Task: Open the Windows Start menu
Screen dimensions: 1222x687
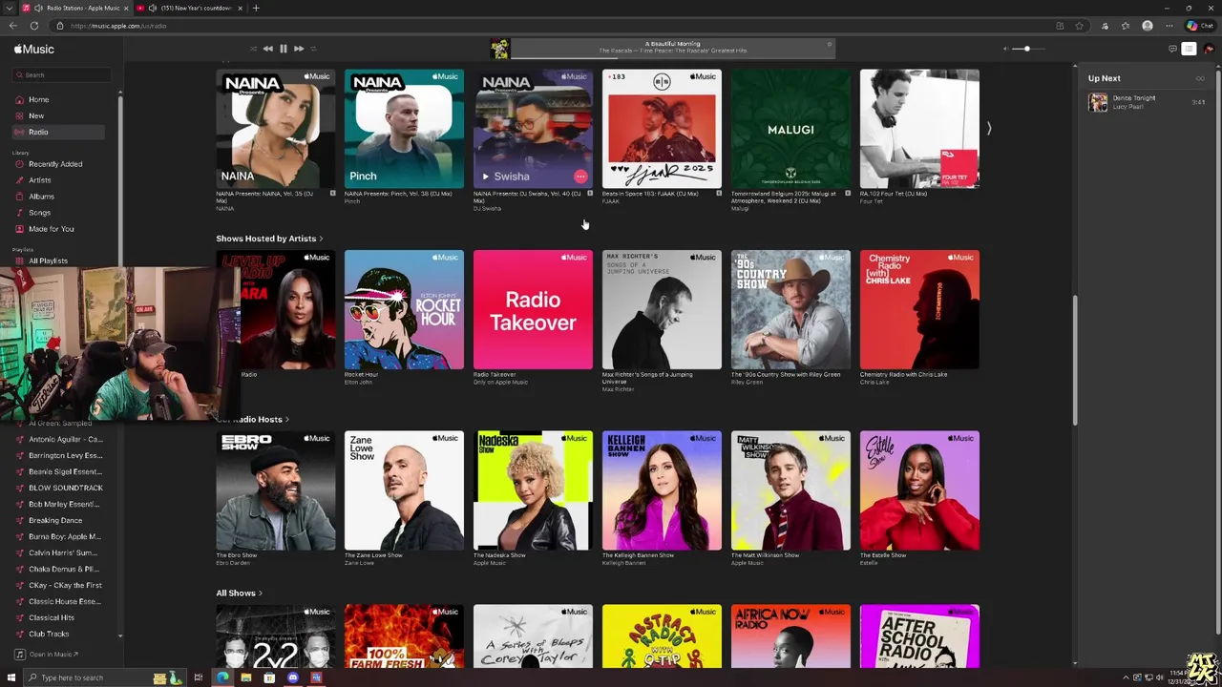Action: click(x=10, y=677)
